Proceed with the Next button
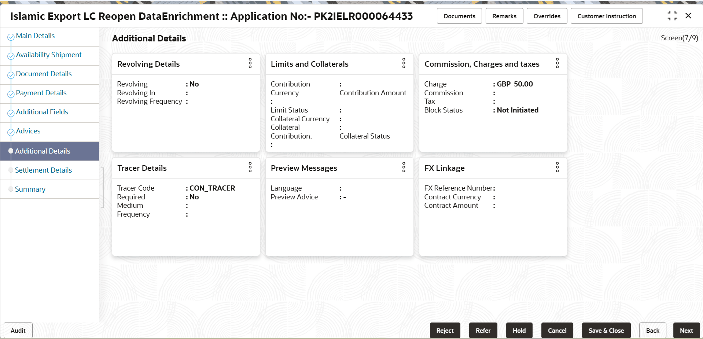This screenshot has height=339, width=703. 687,331
